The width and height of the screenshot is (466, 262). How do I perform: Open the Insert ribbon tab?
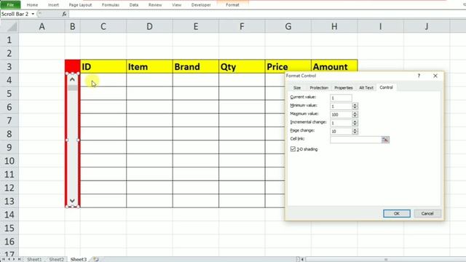click(53, 5)
